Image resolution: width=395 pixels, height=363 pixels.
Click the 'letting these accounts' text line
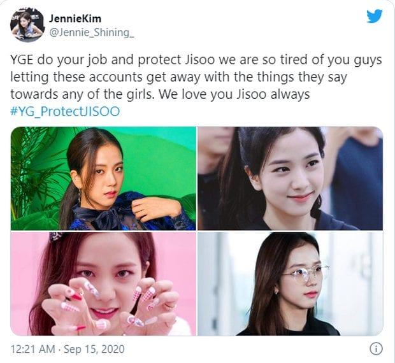(178, 78)
